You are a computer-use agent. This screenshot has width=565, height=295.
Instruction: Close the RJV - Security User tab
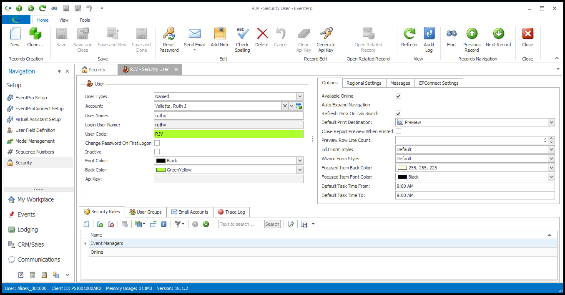[176, 70]
